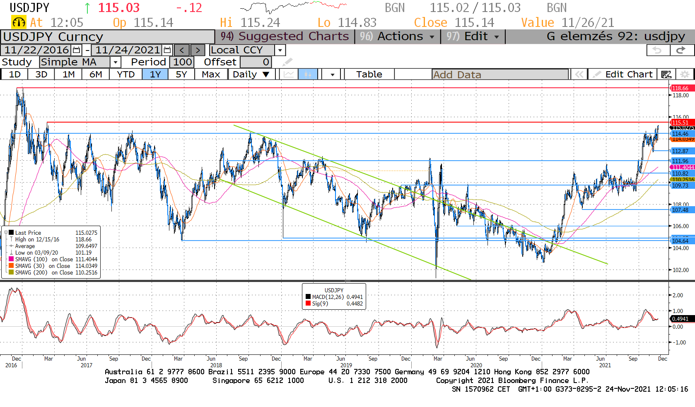
Task: Click the 110.82 blue level label
Action: (681, 173)
